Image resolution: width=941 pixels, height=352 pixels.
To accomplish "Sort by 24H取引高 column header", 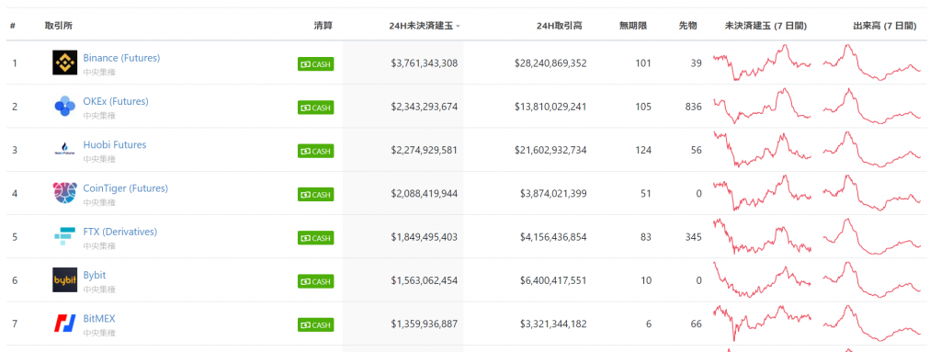I will pyautogui.click(x=559, y=26).
